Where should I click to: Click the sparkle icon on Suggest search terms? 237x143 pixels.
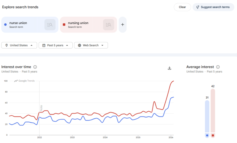(x=198, y=7)
